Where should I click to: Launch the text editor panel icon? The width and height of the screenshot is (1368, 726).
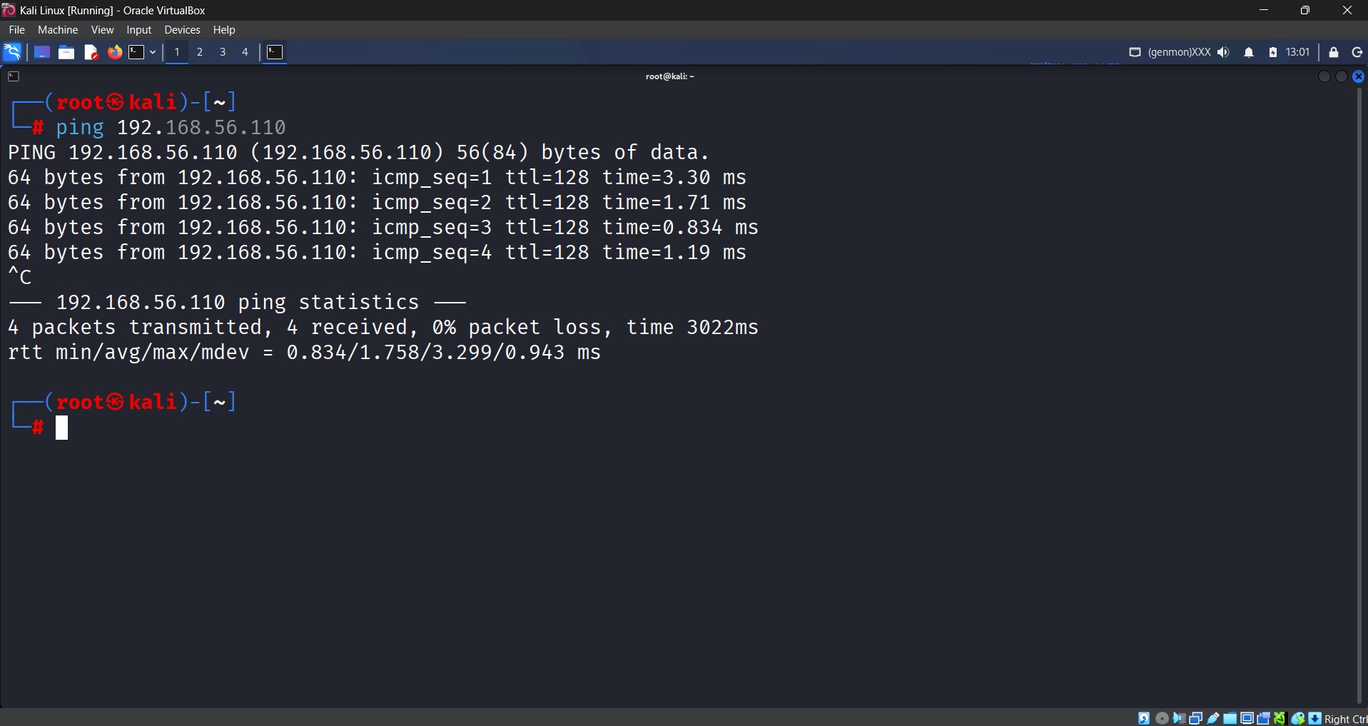click(91, 52)
